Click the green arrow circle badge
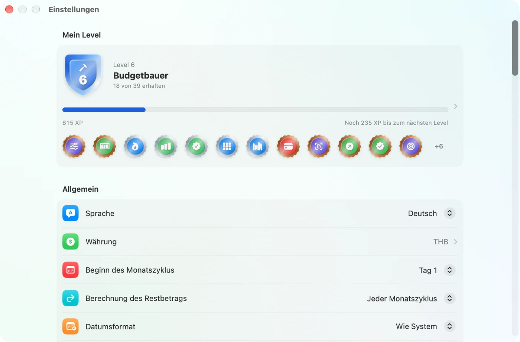This screenshot has width=520, height=342. 350,146
